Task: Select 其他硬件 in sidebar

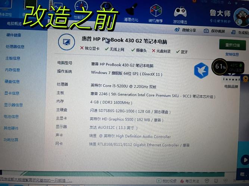Action: click(11, 128)
